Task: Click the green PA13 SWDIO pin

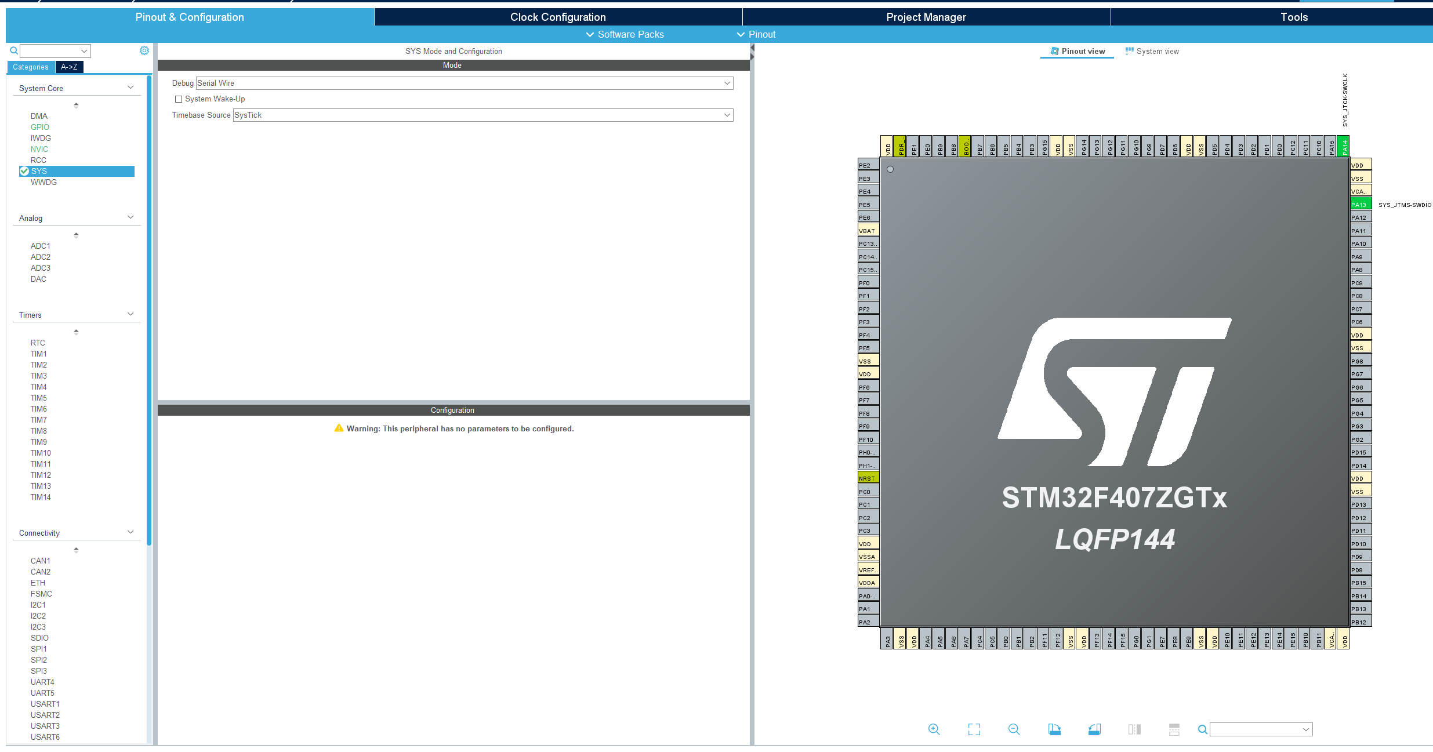Action: click(x=1360, y=205)
